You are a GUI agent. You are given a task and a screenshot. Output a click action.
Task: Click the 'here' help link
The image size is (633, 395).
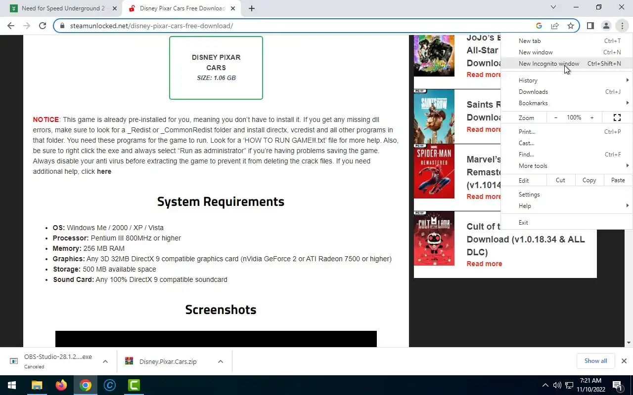104,171
